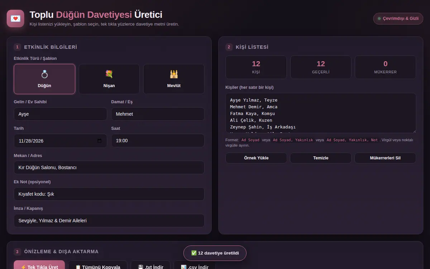Focus the Gelin / Ev Sahibi field
Image resolution: width=430 pixels, height=269 pixels.
pos(61,114)
